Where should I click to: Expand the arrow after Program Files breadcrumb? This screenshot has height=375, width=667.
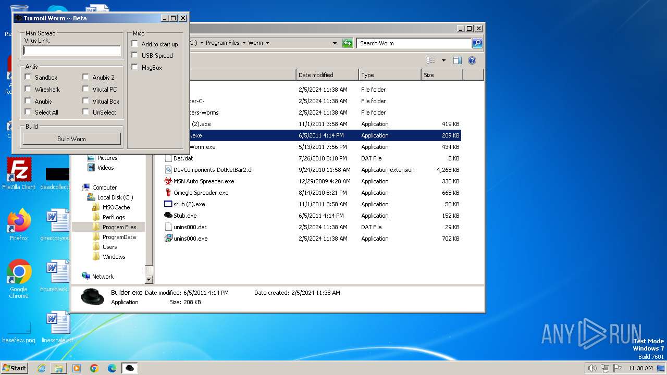click(244, 43)
